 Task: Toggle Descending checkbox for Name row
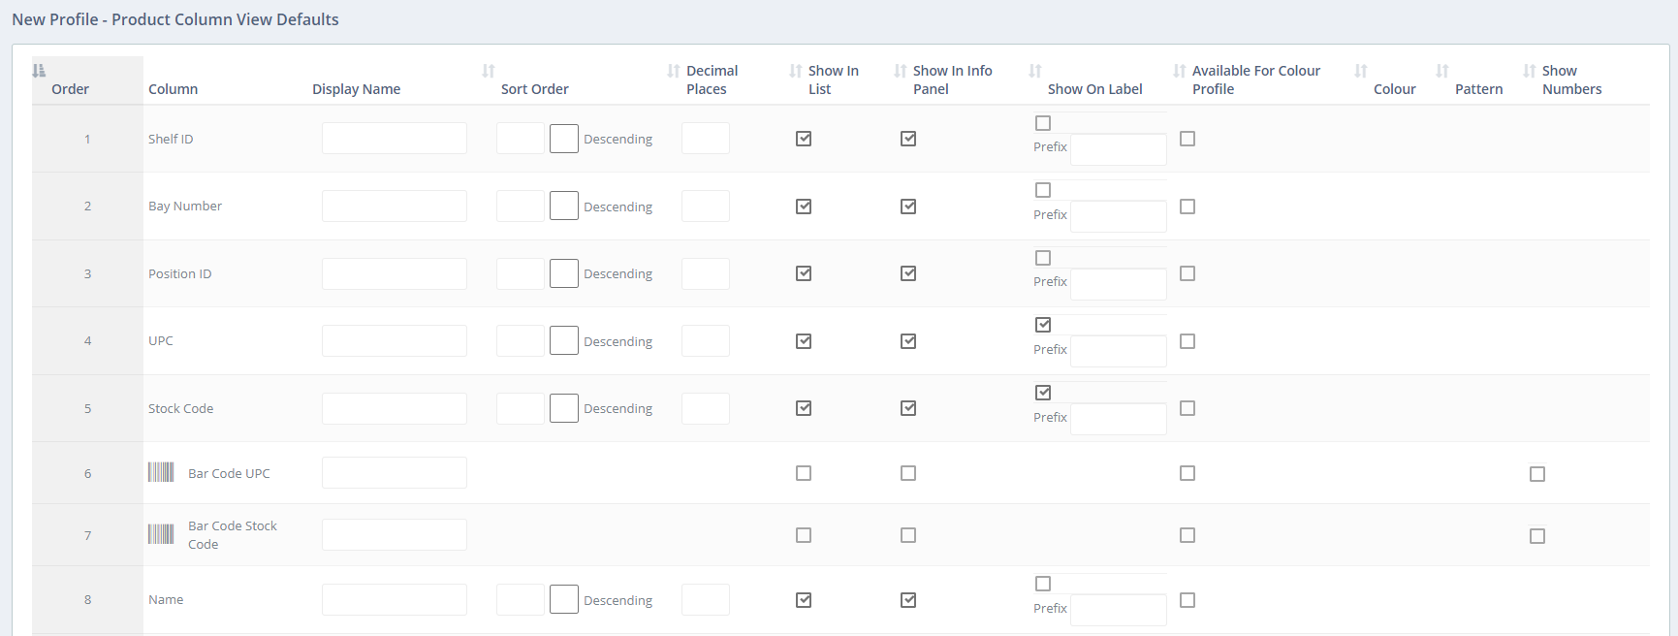pyautogui.click(x=564, y=599)
